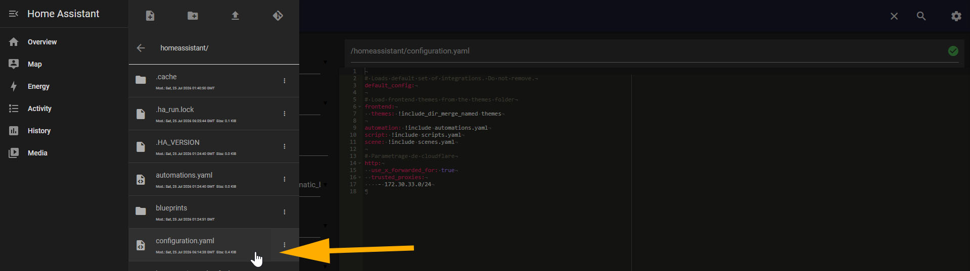Screen dimensions: 970x271
Task: Click the .ha_run.lock file icon
Action: [141, 114]
